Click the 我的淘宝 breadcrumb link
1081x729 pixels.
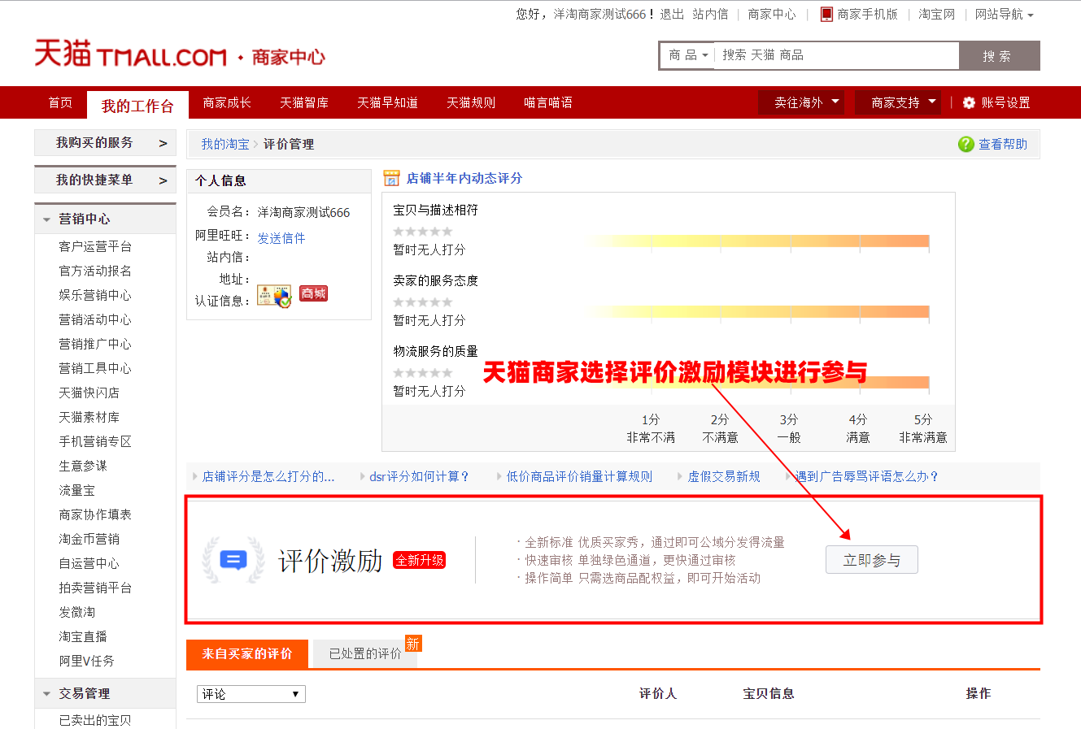pyautogui.click(x=225, y=144)
